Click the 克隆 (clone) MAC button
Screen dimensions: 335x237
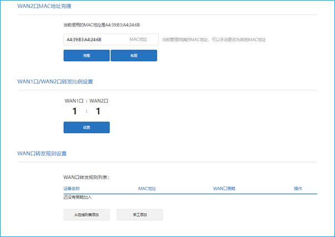(x=87, y=56)
